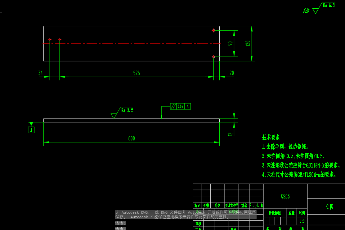Select the 标记 column header
This screenshot has width=345, height=230.
pyautogui.click(x=197, y=206)
